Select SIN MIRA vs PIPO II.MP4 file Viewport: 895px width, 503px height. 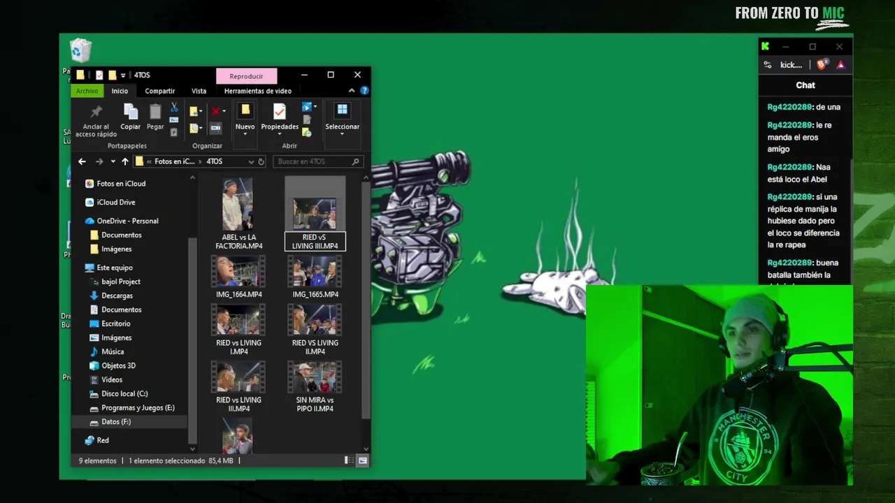pyautogui.click(x=315, y=387)
